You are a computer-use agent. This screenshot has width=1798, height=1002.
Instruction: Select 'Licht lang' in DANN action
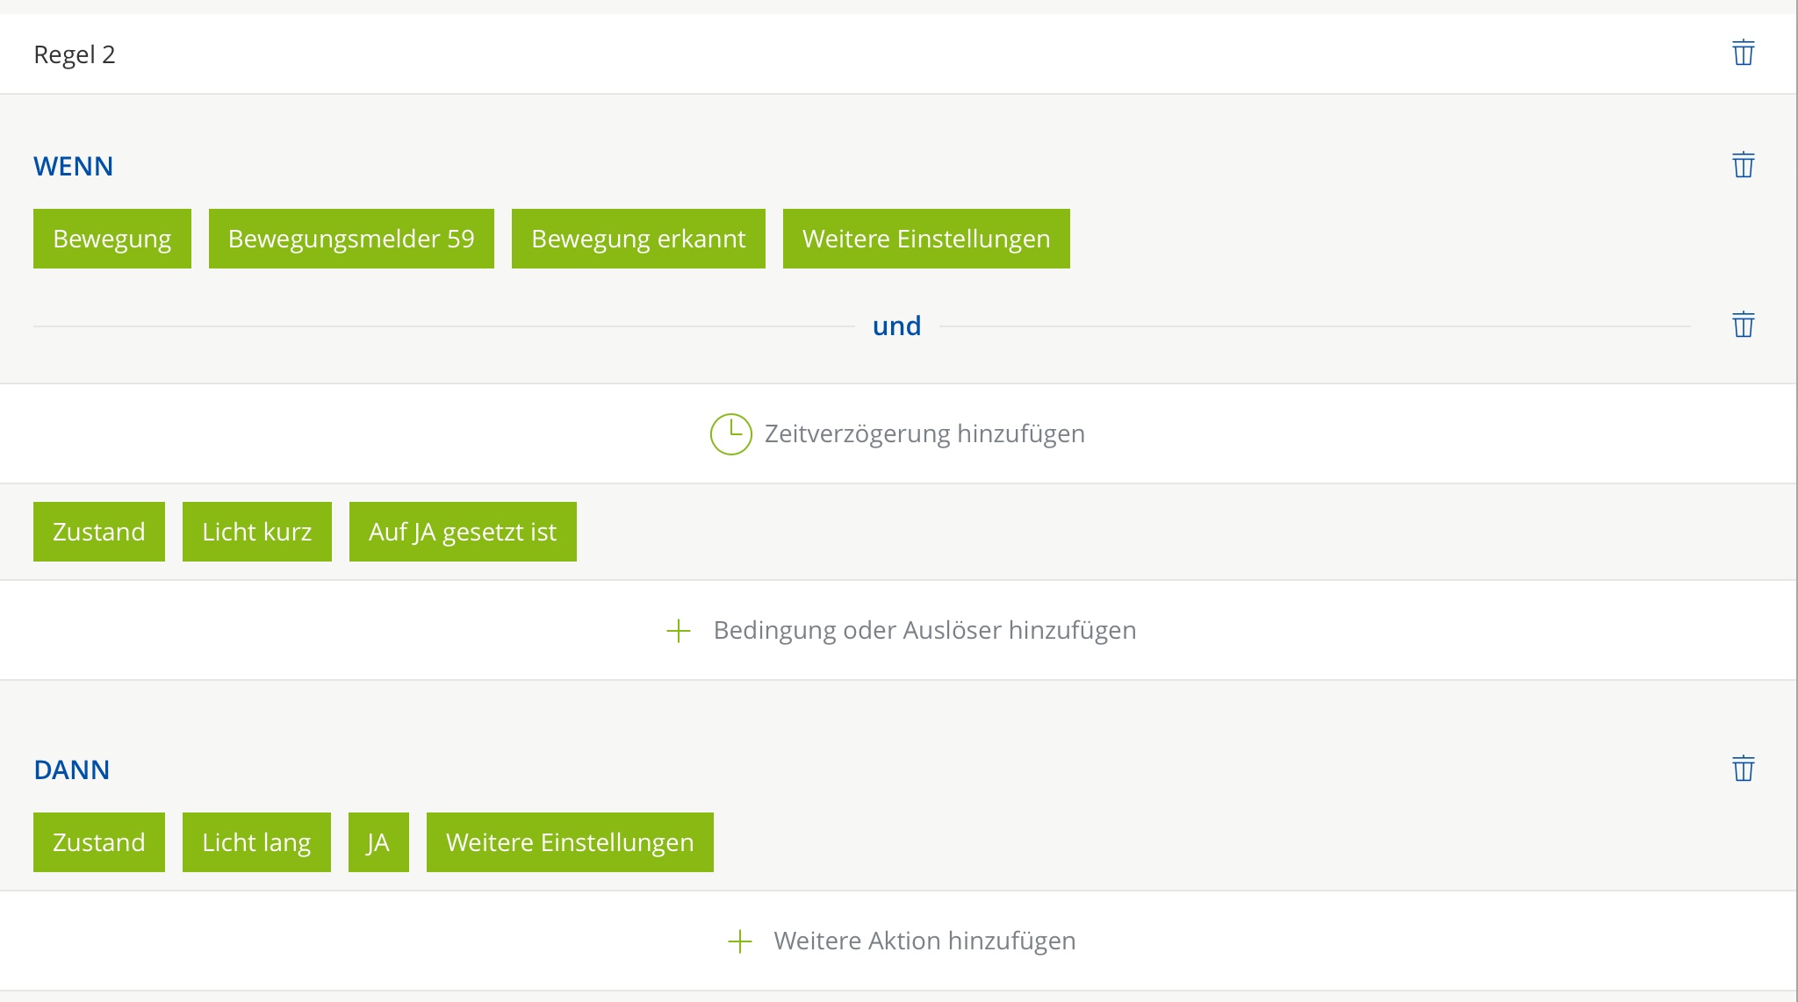pyautogui.click(x=256, y=842)
